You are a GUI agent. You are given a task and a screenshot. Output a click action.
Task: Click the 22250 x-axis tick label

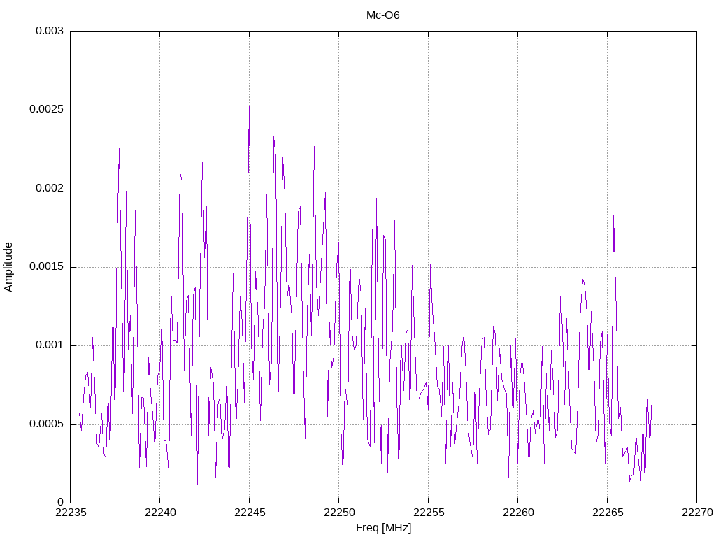(x=339, y=513)
